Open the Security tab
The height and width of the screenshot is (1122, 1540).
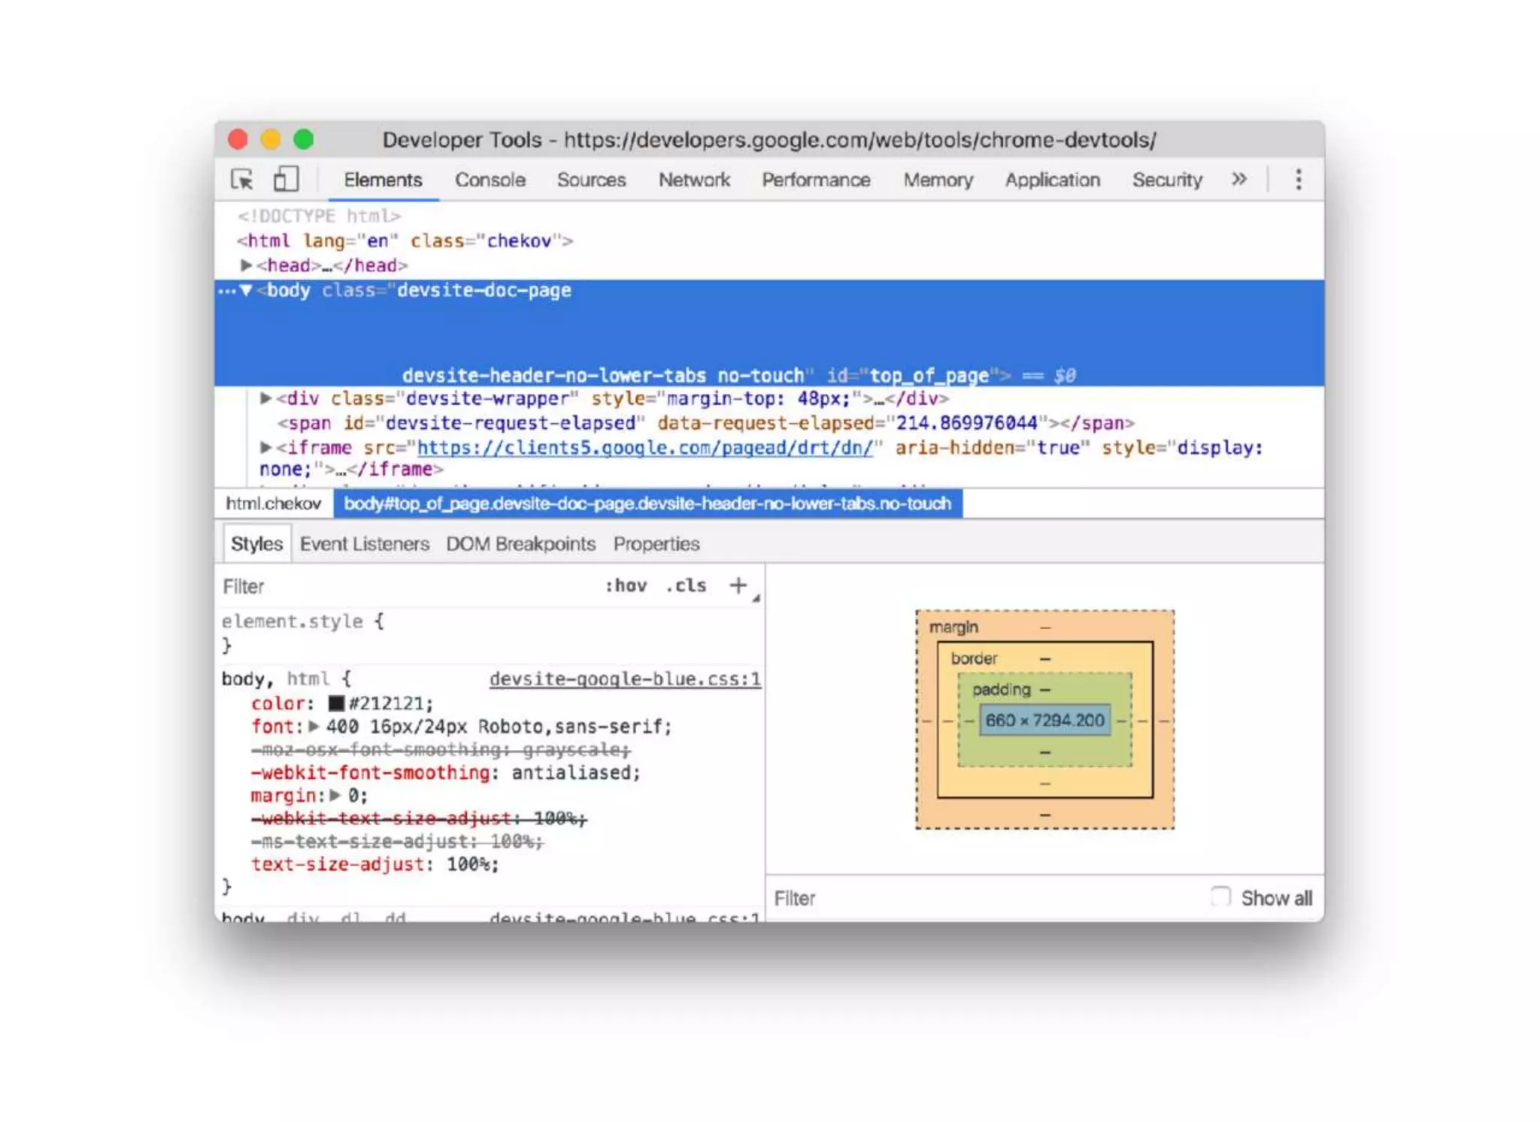coord(1167,180)
